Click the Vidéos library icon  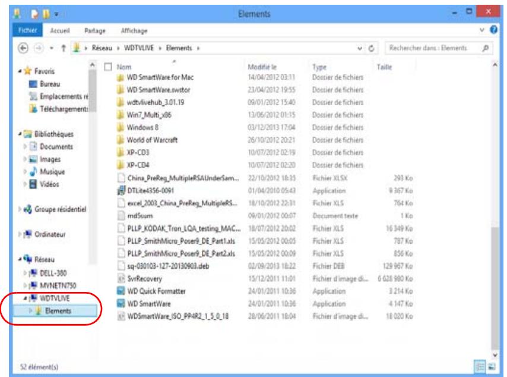point(33,184)
